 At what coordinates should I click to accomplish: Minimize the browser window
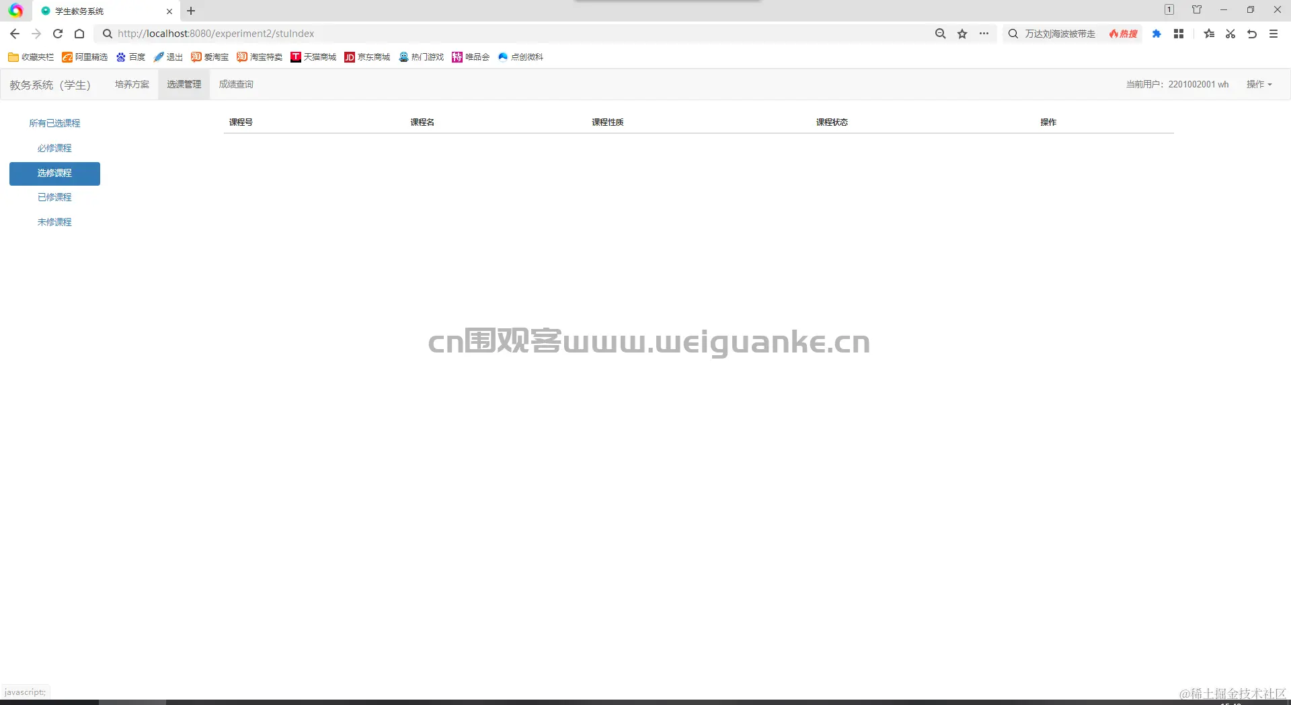[1224, 9]
